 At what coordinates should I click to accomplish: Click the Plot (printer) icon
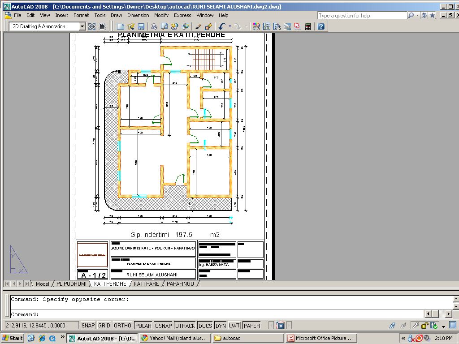[x=154, y=26]
